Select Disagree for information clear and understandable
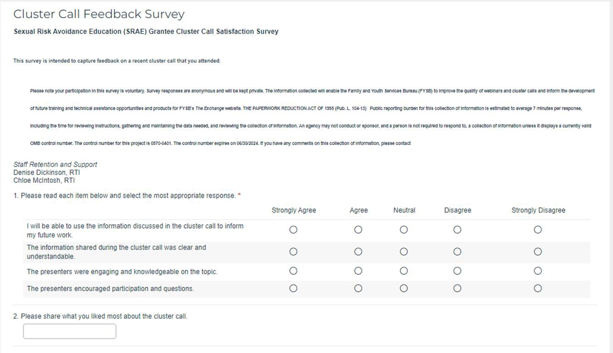The image size is (613, 353). click(457, 252)
